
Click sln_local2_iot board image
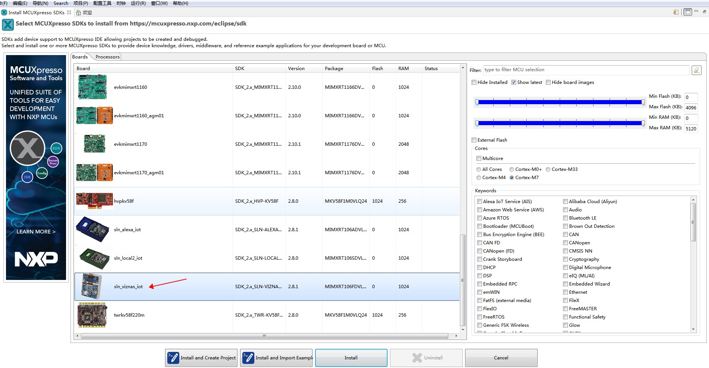point(95,258)
